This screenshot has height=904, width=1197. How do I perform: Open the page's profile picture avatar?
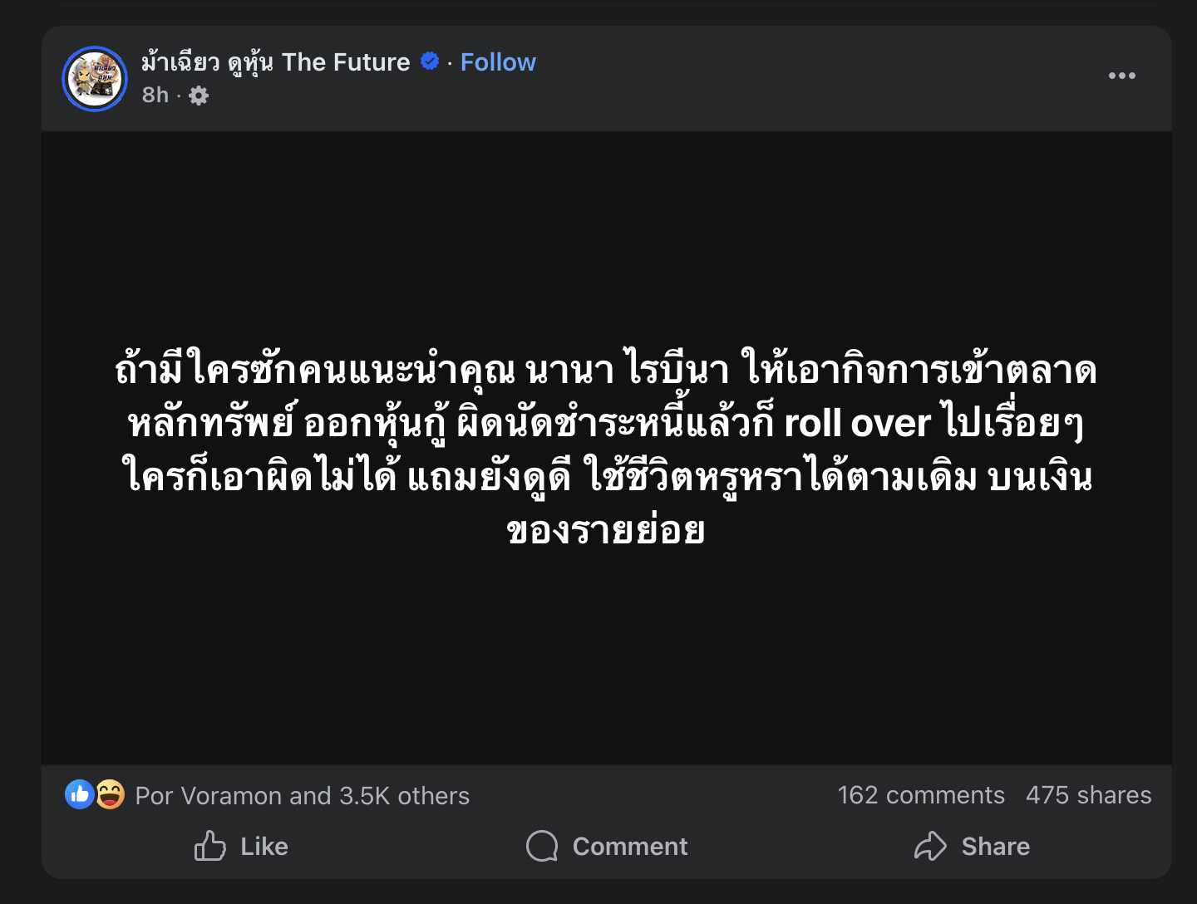pyautogui.click(x=95, y=79)
